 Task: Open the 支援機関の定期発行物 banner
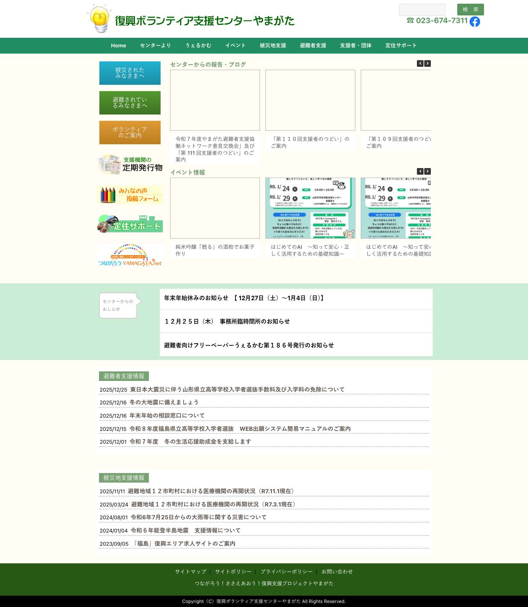[130, 164]
